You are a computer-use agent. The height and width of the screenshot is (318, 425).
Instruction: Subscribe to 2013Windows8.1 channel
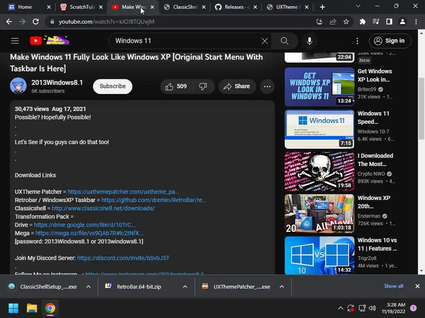tap(112, 86)
